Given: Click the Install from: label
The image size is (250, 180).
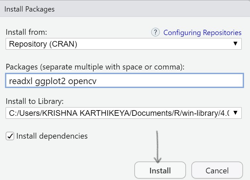Looking at the screenshot, I should (x=27, y=32).
